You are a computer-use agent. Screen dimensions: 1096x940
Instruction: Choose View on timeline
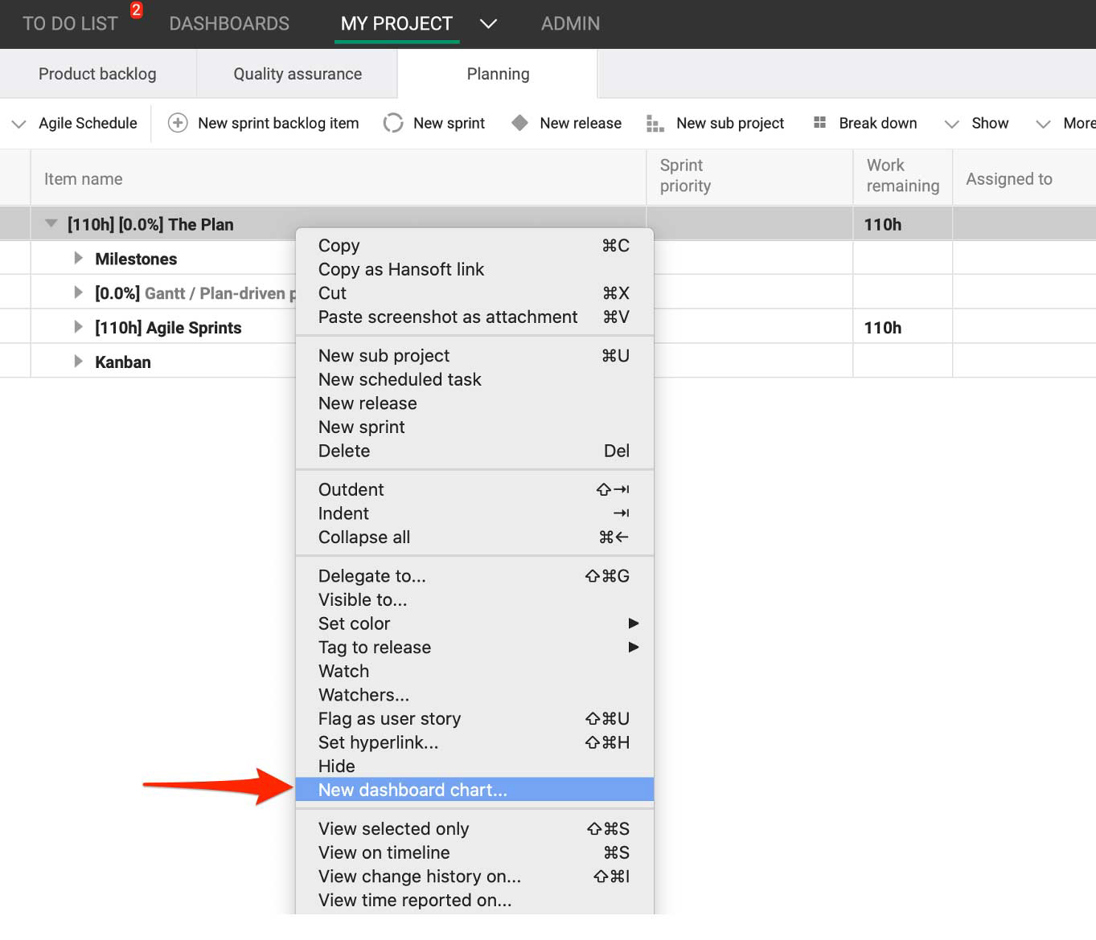click(474, 853)
